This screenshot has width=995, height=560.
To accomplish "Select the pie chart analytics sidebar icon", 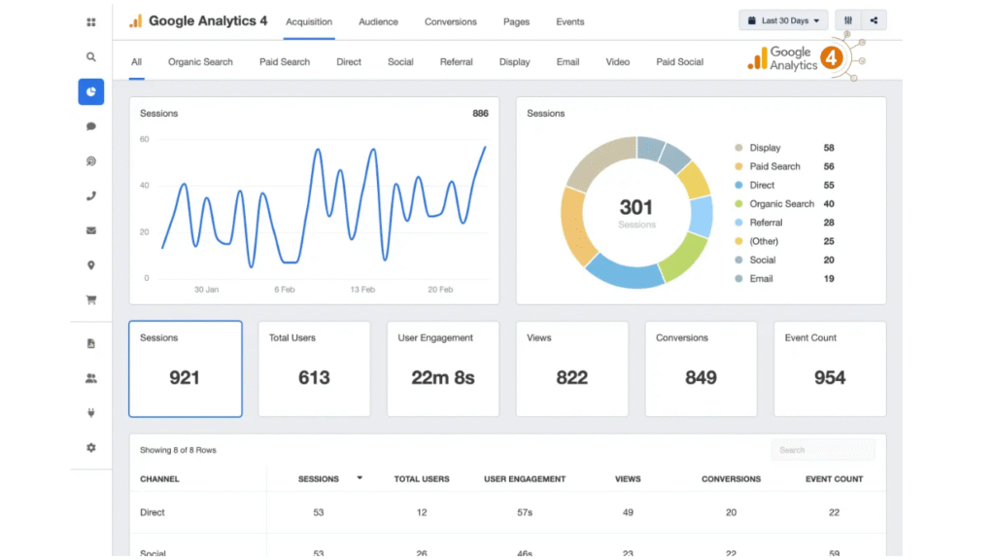I will pyautogui.click(x=91, y=92).
